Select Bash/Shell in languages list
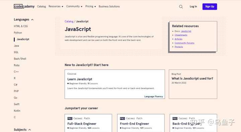The width and height of the screenshot is (241, 132). [x=20, y=59]
